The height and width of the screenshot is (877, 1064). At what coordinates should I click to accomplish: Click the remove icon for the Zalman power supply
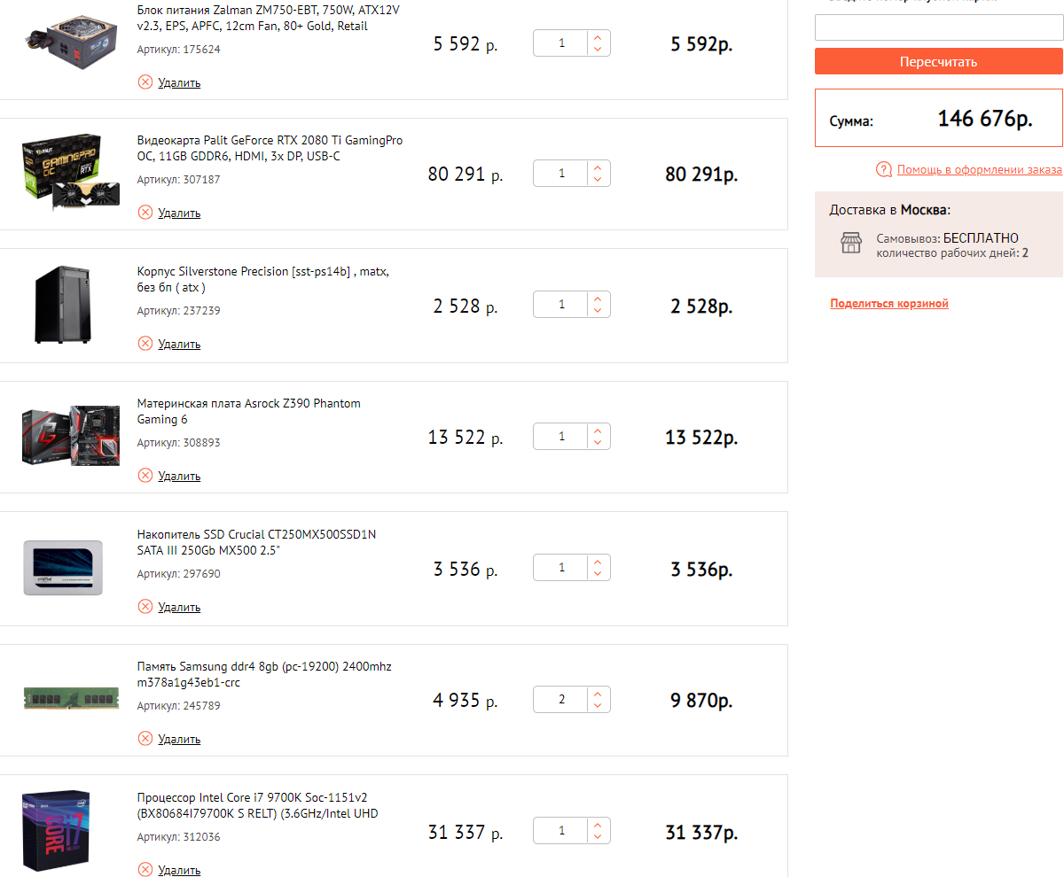click(145, 82)
